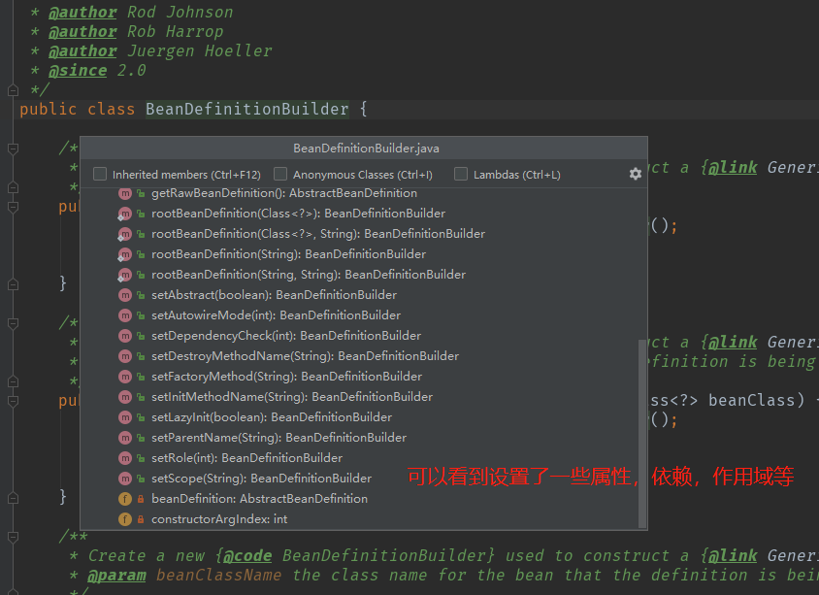Click the public visibility icon beside setScope(String)
Viewport: 819px width, 595px height.
coord(141,479)
